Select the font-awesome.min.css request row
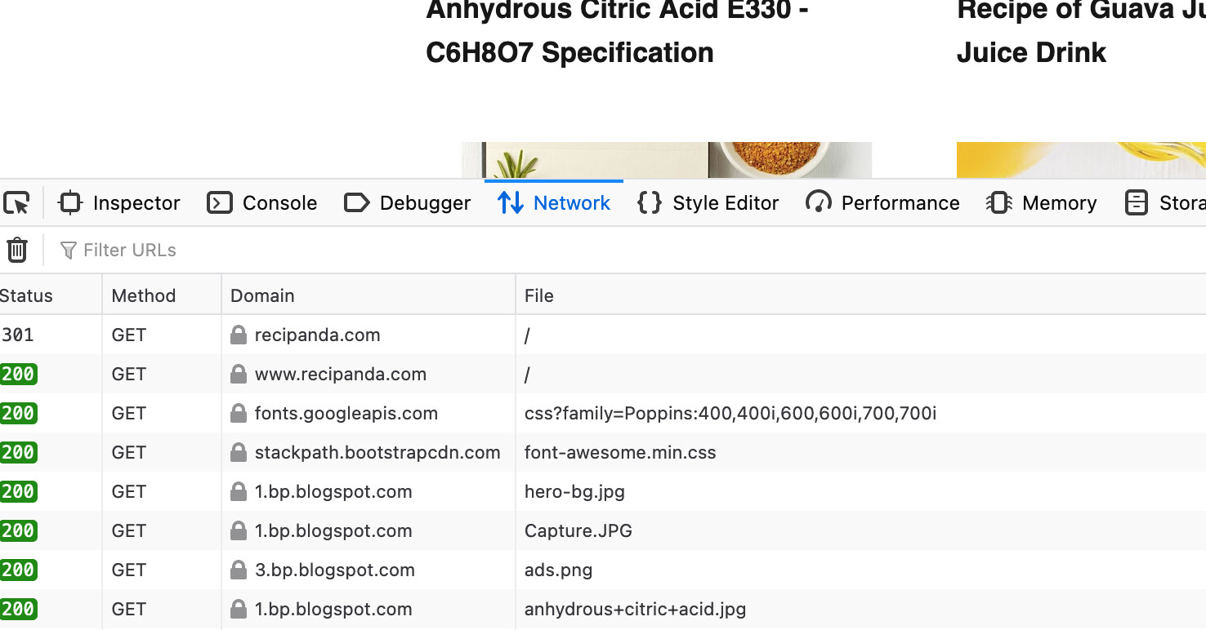Image resolution: width=1206 pixels, height=630 pixels. pyautogui.click(x=620, y=453)
